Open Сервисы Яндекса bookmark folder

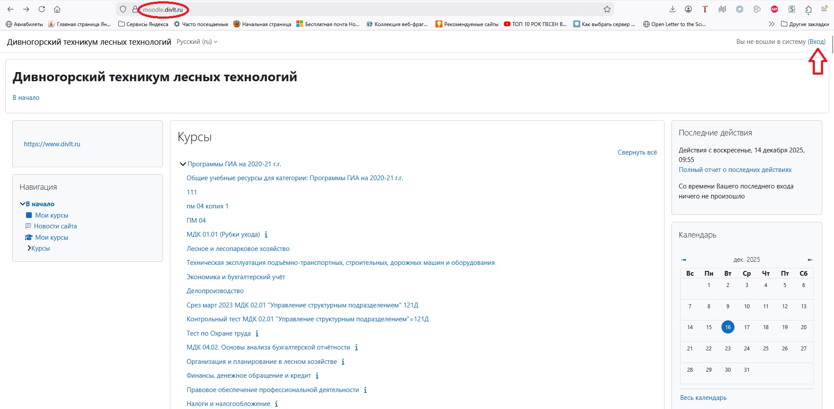coord(143,24)
